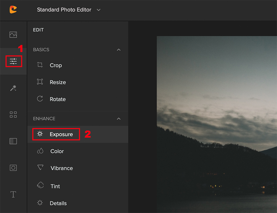Collapse the ENHANCE section
Screen dimensions: 277x213
[119, 119]
